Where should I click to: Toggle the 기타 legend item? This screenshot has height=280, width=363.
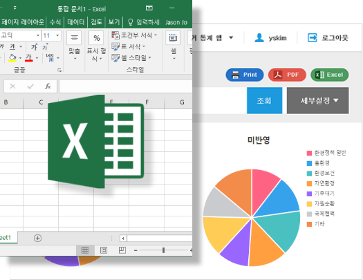click(x=316, y=224)
